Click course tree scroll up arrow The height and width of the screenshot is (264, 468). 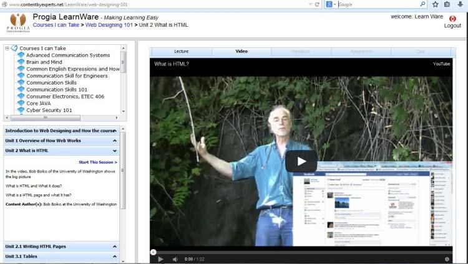124,48
